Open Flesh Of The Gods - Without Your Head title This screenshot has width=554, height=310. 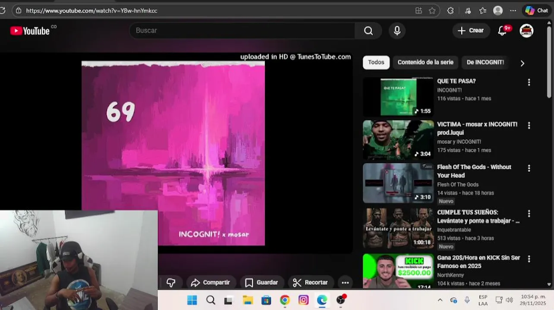click(x=474, y=171)
